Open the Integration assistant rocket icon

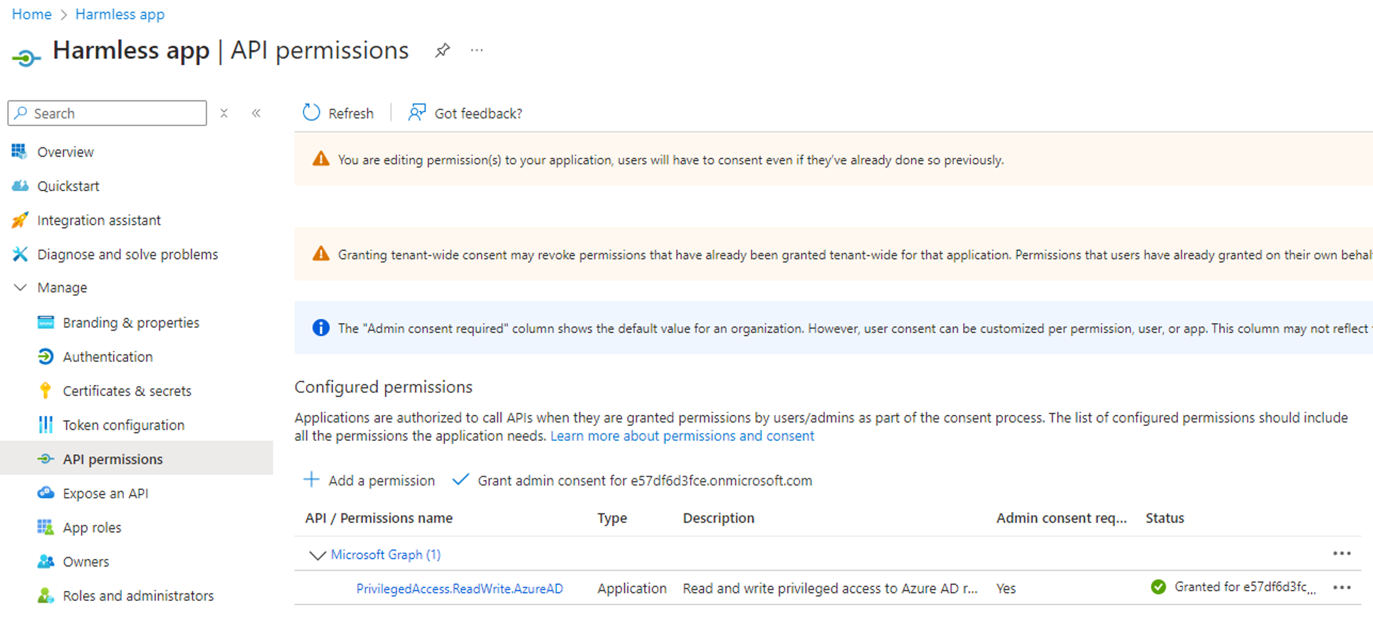(20, 220)
